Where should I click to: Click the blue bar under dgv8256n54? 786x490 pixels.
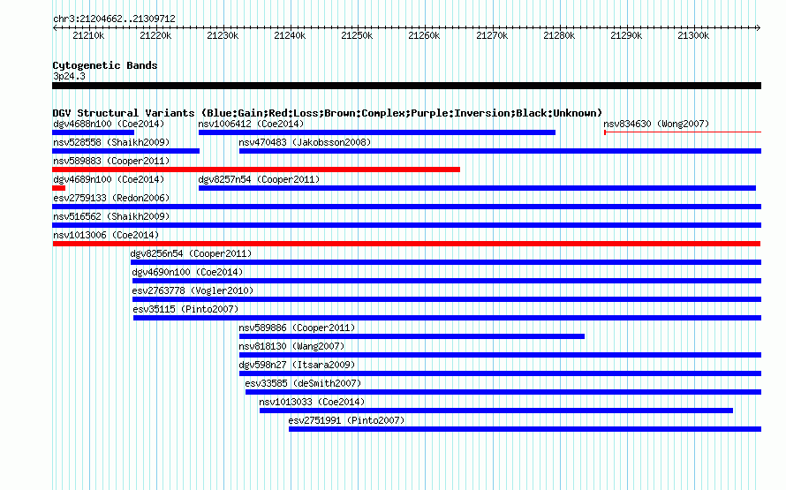click(x=446, y=262)
